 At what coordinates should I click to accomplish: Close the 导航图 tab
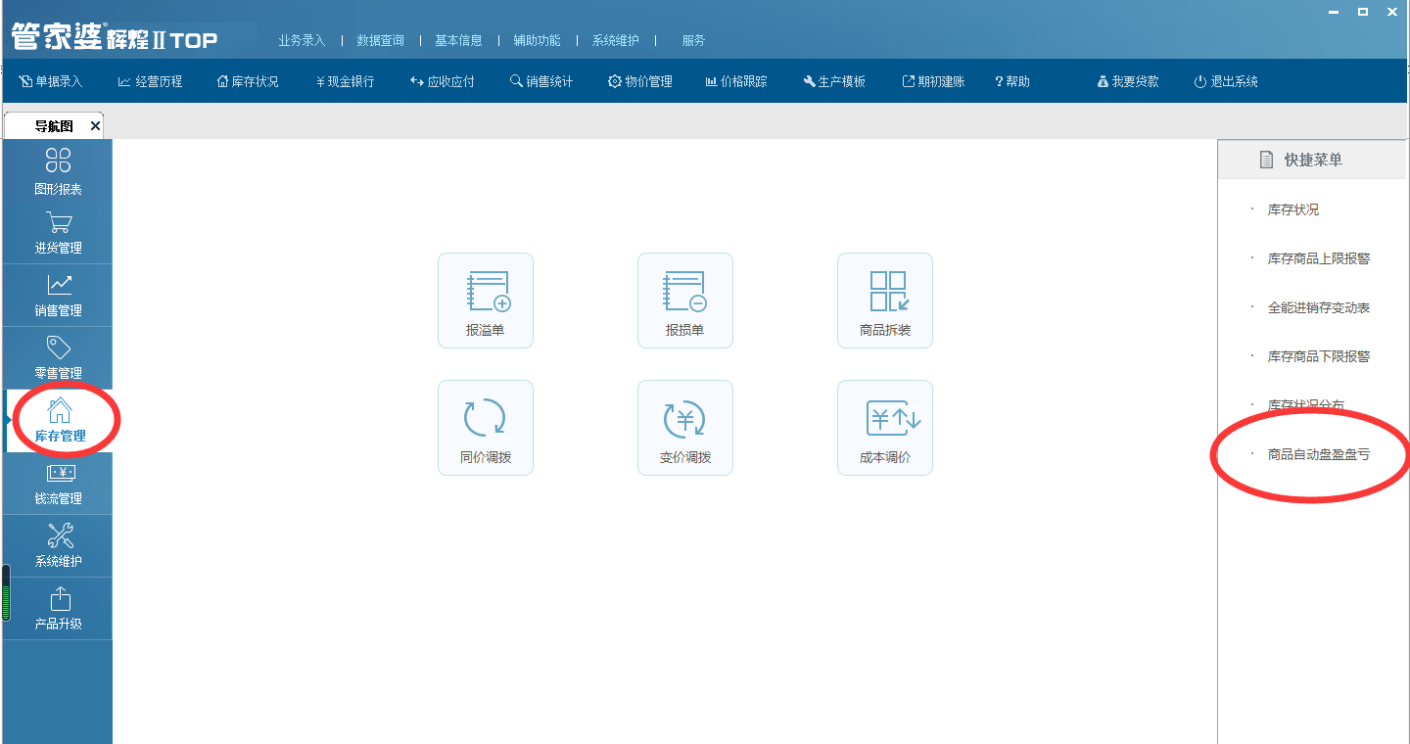95,126
